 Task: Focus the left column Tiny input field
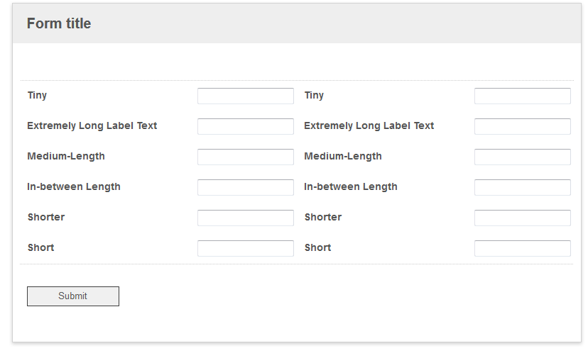(x=246, y=96)
